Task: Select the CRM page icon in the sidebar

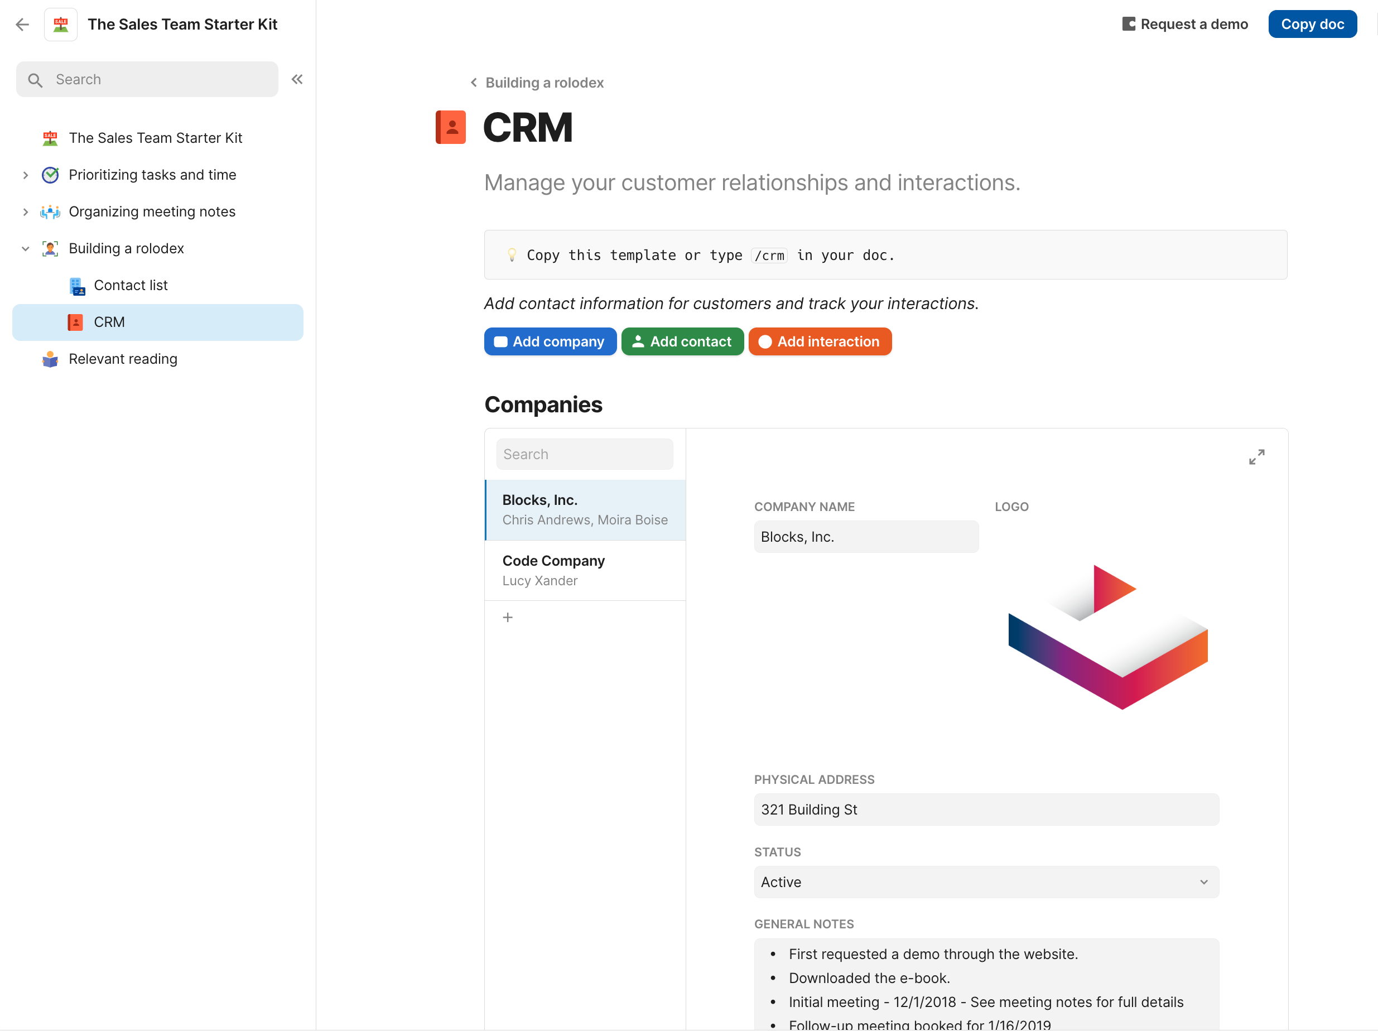Action: tap(76, 322)
